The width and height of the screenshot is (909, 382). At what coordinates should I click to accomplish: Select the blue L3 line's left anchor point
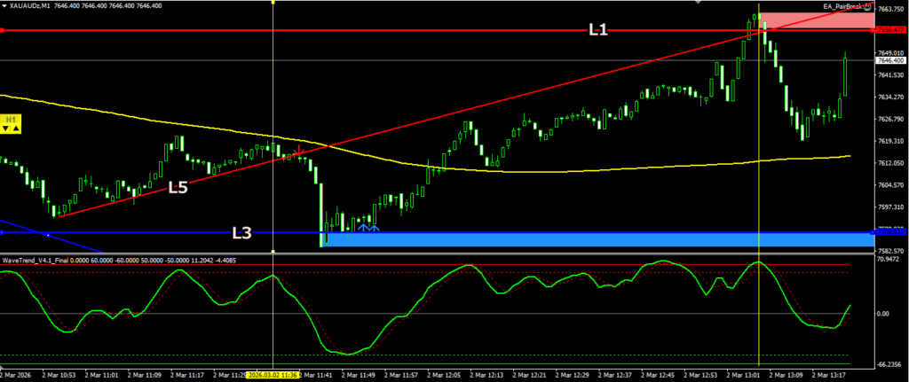(3, 233)
